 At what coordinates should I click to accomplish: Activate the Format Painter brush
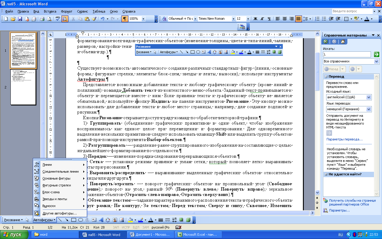pos(94,19)
